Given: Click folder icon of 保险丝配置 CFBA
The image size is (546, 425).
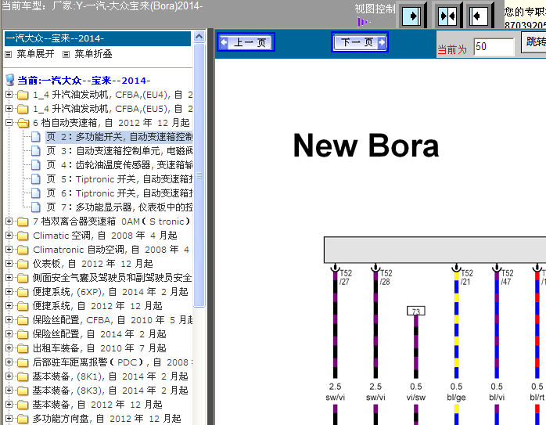Looking at the screenshot, I should click(x=23, y=320).
